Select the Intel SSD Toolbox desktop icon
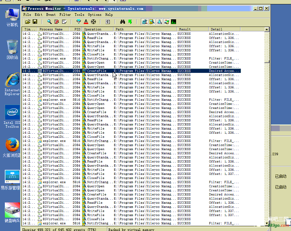The height and width of the screenshot is (231, 291). (12, 117)
